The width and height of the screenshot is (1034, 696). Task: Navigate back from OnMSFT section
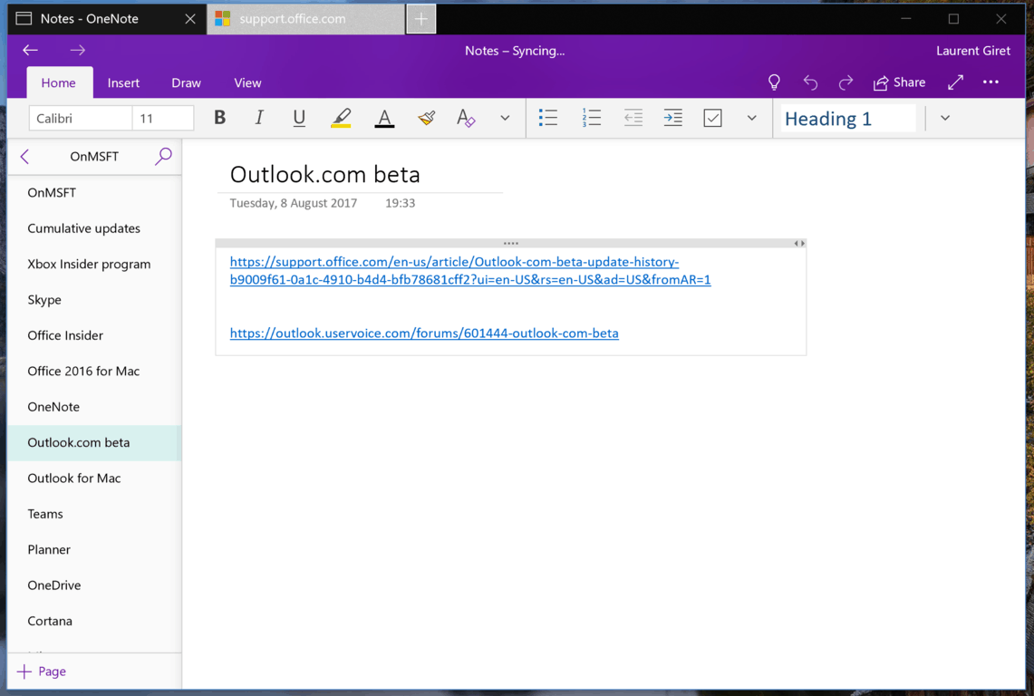coord(25,157)
